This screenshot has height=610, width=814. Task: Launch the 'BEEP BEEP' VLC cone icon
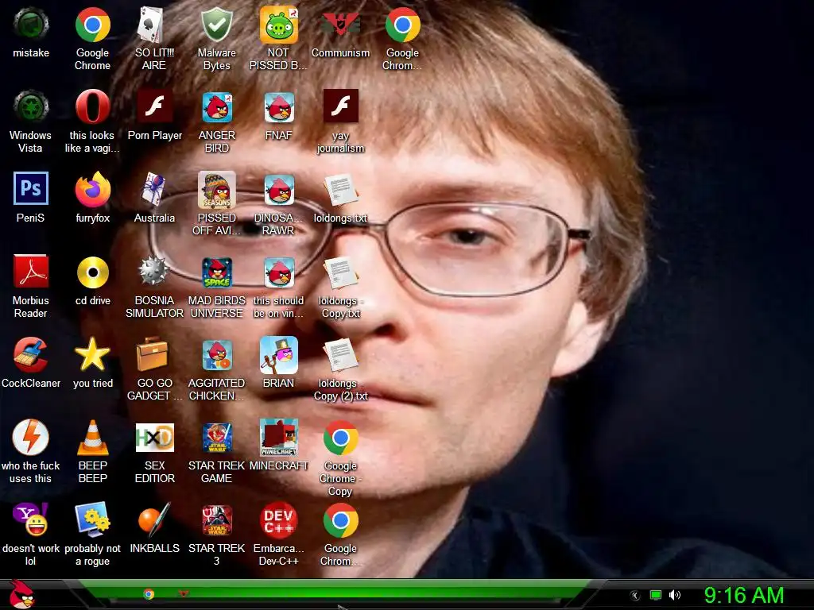[92, 438]
